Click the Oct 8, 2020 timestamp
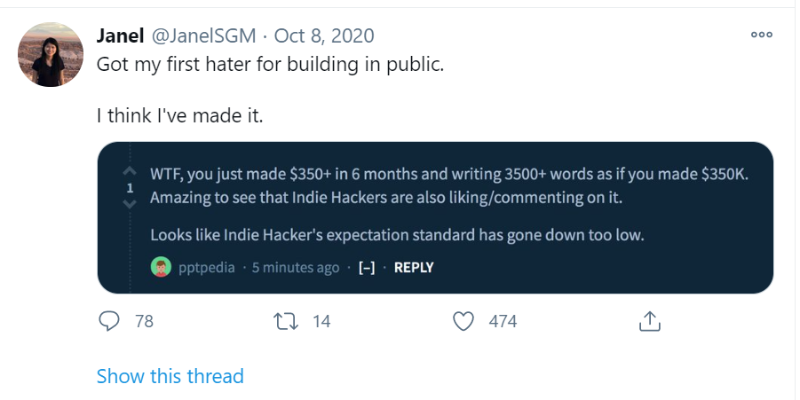The width and height of the screenshot is (800, 400). pyautogui.click(x=324, y=35)
